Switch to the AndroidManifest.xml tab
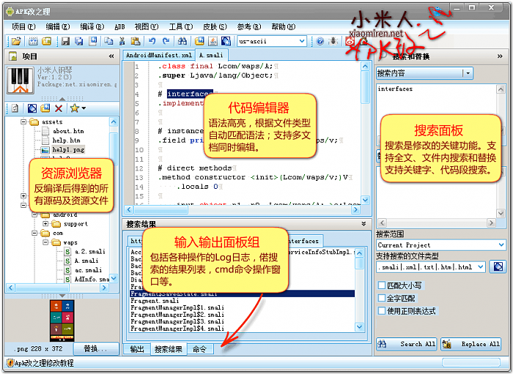This screenshot has width=513, height=374. (x=159, y=55)
